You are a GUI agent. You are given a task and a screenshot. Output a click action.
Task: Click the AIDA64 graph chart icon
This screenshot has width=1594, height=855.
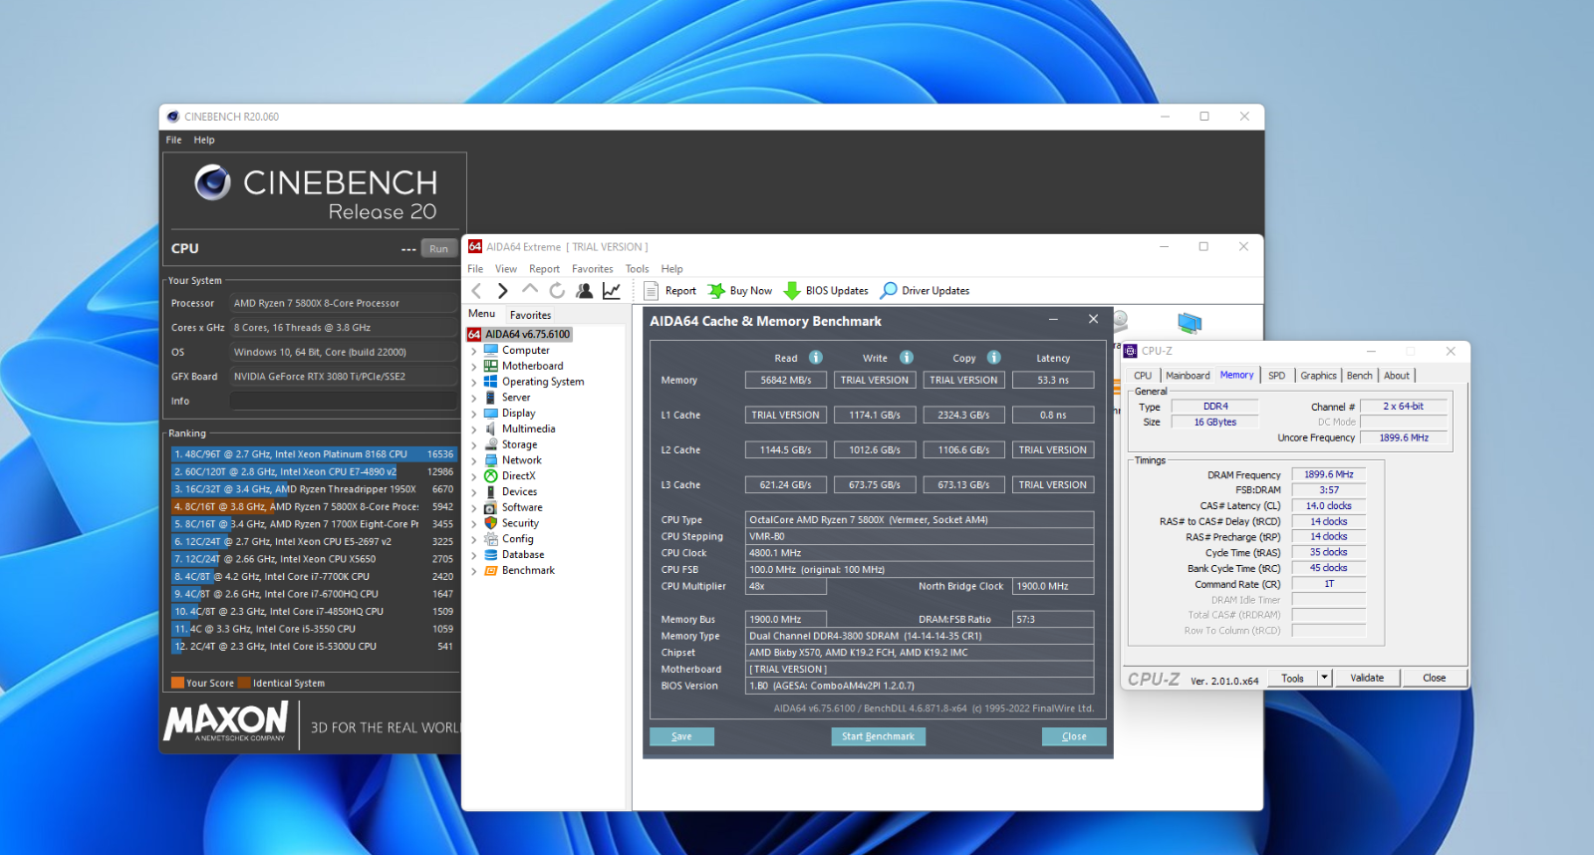coord(612,291)
